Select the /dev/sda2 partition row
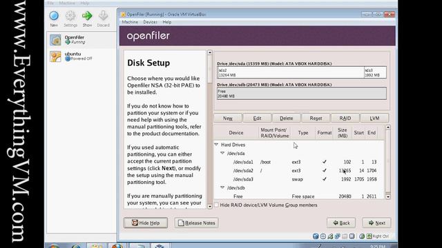442x248 pixels. 299,170
